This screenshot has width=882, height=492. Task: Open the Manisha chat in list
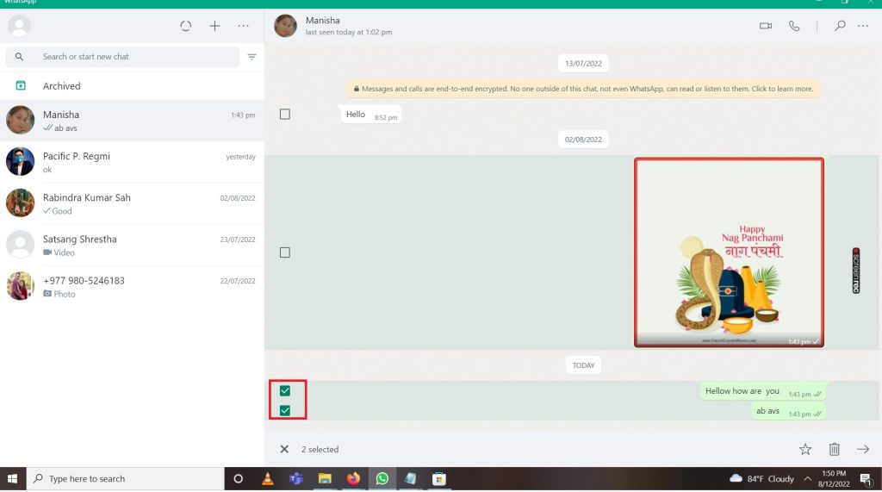pos(132,121)
